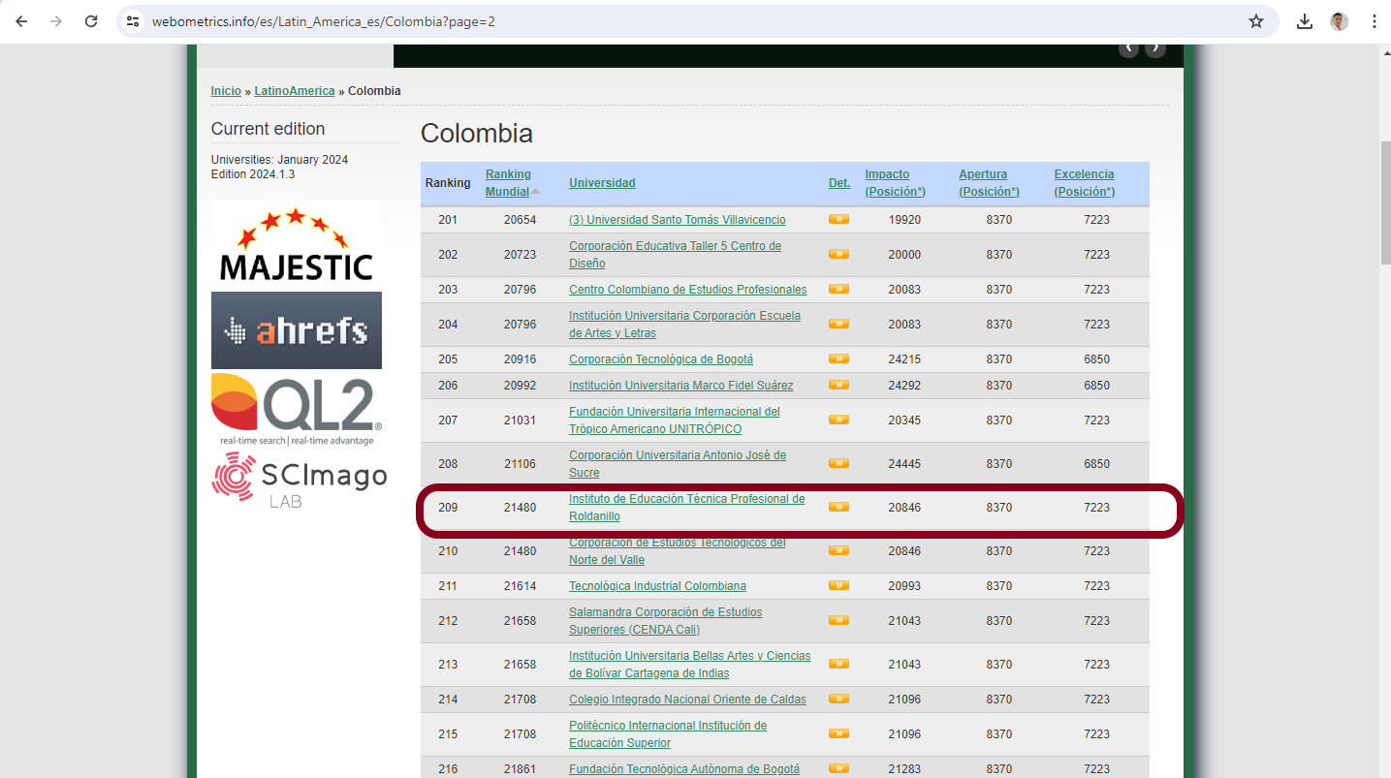
Task: Sort table by Ranking Mundial column
Action: tap(508, 183)
